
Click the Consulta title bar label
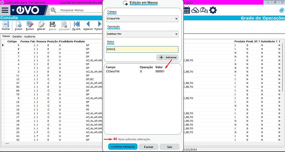pyautogui.click(x=9, y=18)
